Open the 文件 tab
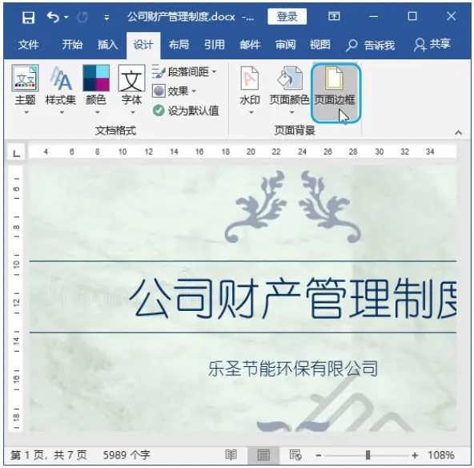This screenshot has width=474, height=468. pyautogui.click(x=28, y=45)
